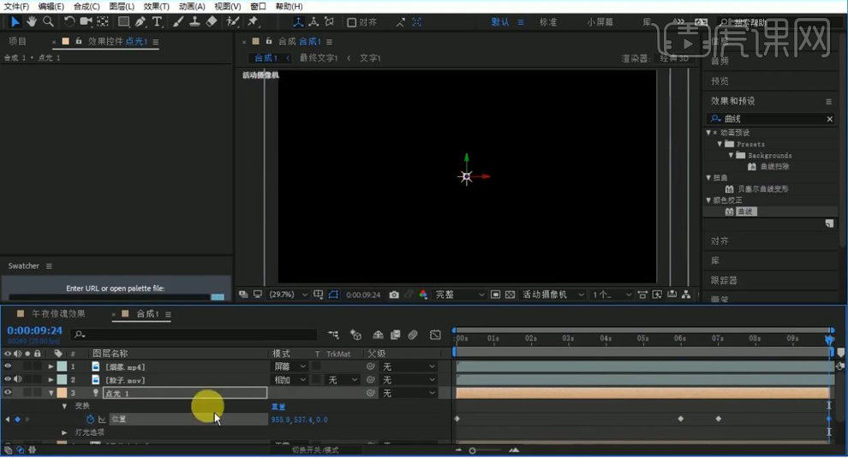Click the 切换开关/模式 toggle button
The image size is (848, 458).
click(x=314, y=449)
